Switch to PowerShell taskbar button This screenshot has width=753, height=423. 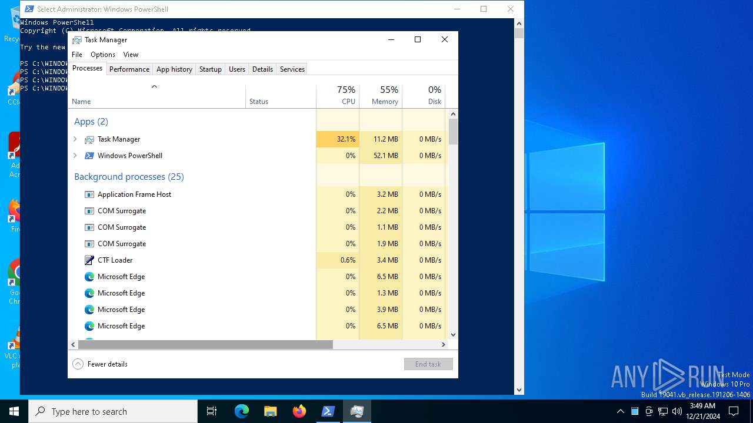point(328,411)
